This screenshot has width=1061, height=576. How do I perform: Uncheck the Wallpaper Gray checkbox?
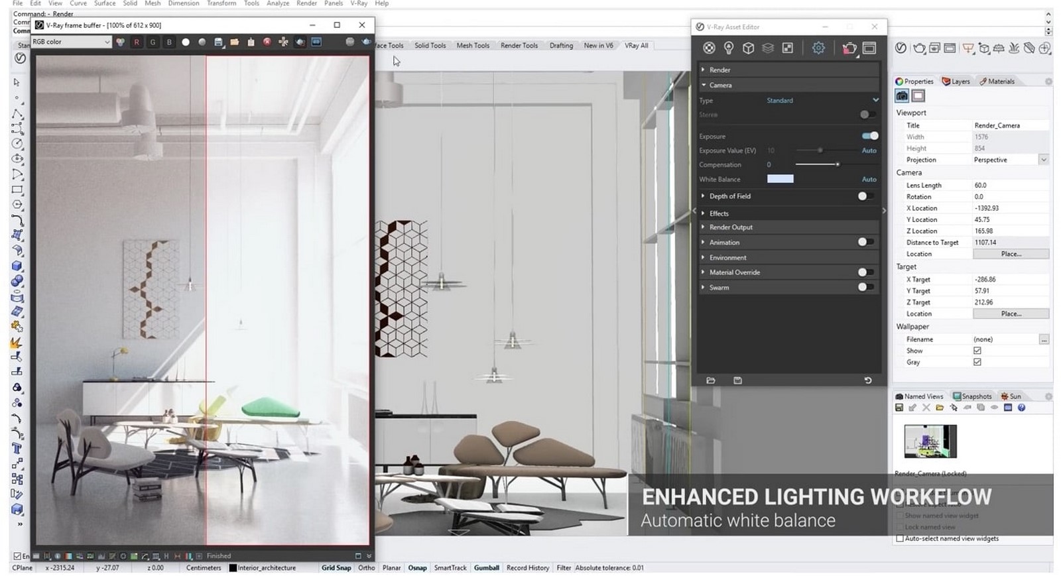tap(977, 362)
